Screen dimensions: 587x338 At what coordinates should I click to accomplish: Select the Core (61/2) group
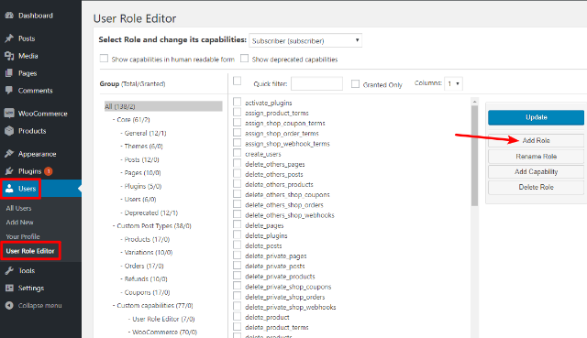click(x=133, y=120)
